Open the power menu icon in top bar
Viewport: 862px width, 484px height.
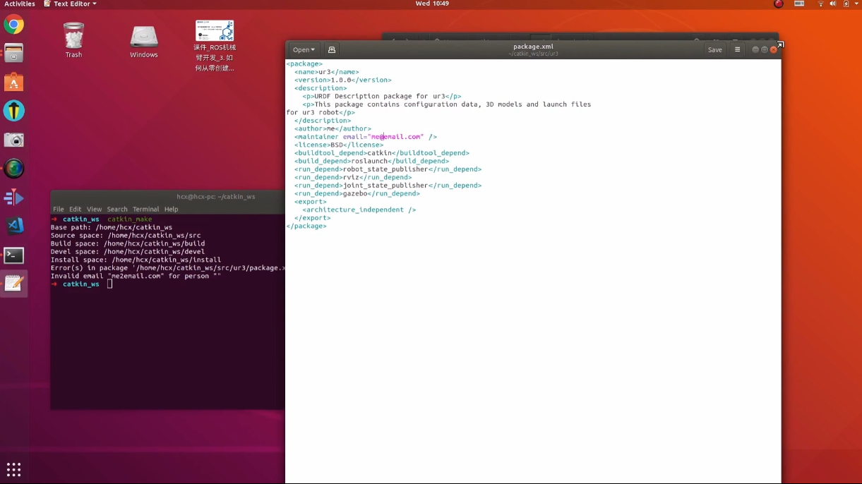tap(846, 4)
